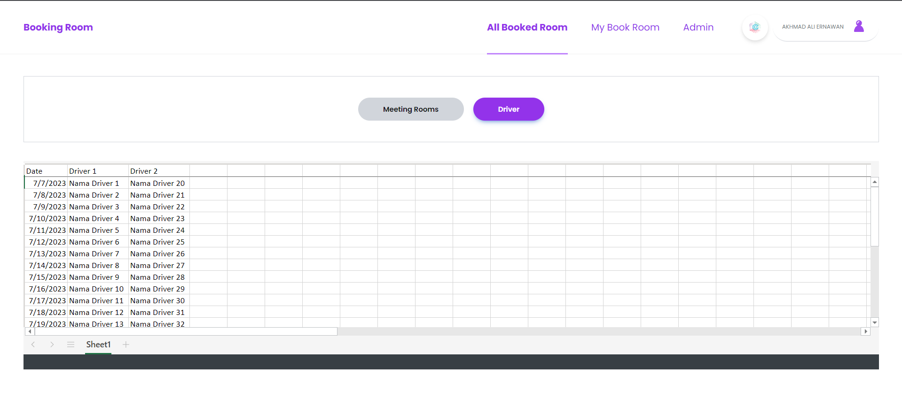Select the Date header cell

pos(46,171)
